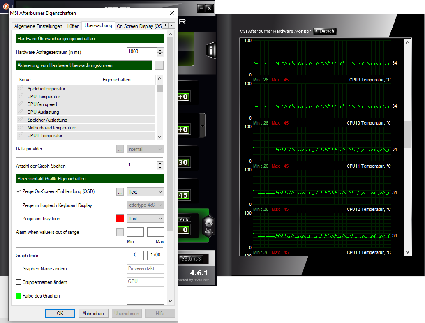Toggle the Motherboard temperature checkmark
The width and height of the screenshot is (425, 323).
20,127
